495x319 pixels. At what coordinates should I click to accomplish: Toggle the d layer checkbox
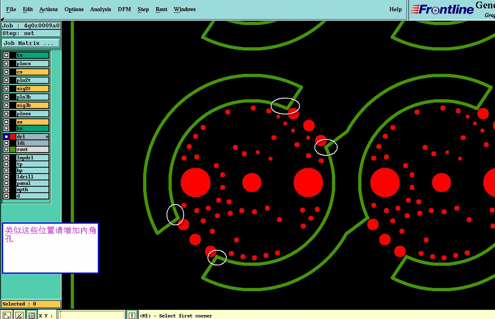(6, 196)
